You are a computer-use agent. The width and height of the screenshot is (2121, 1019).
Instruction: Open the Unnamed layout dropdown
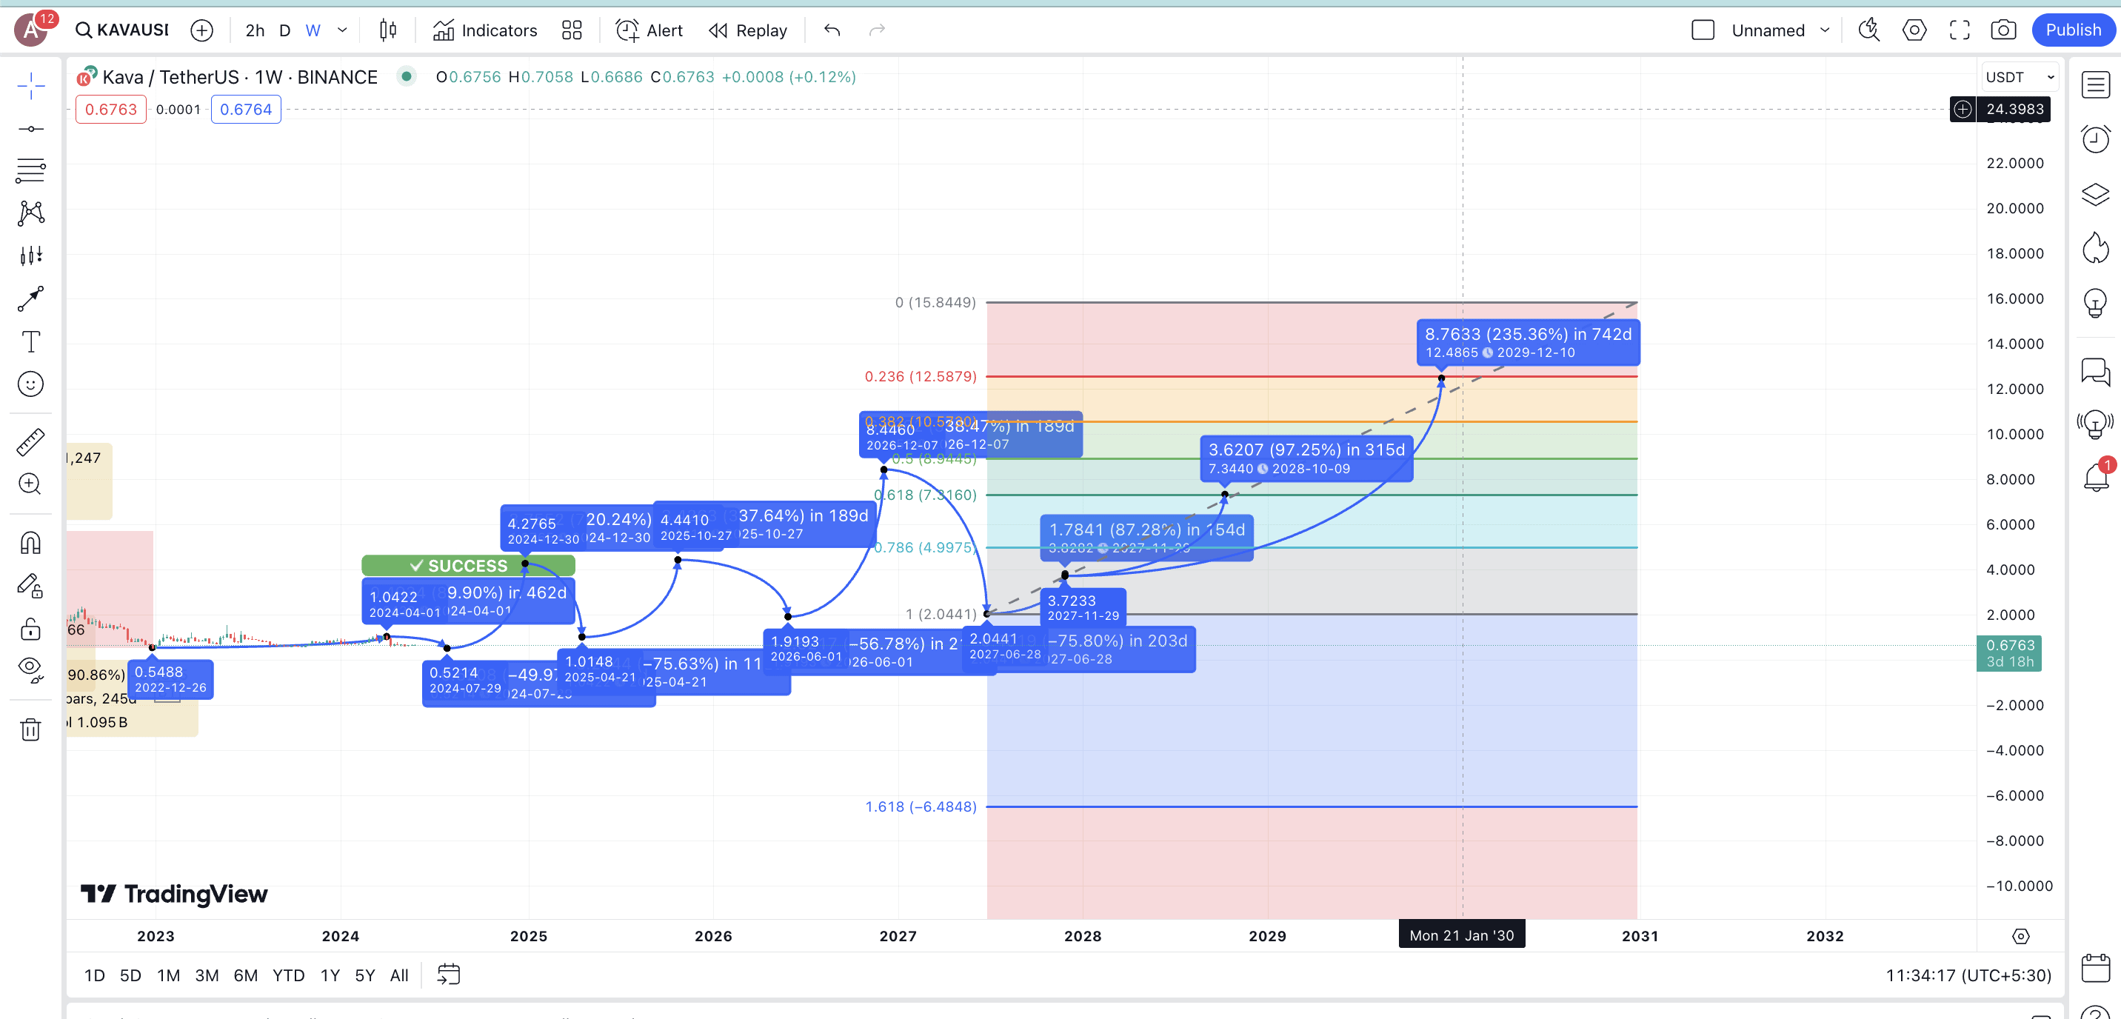(1825, 30)
